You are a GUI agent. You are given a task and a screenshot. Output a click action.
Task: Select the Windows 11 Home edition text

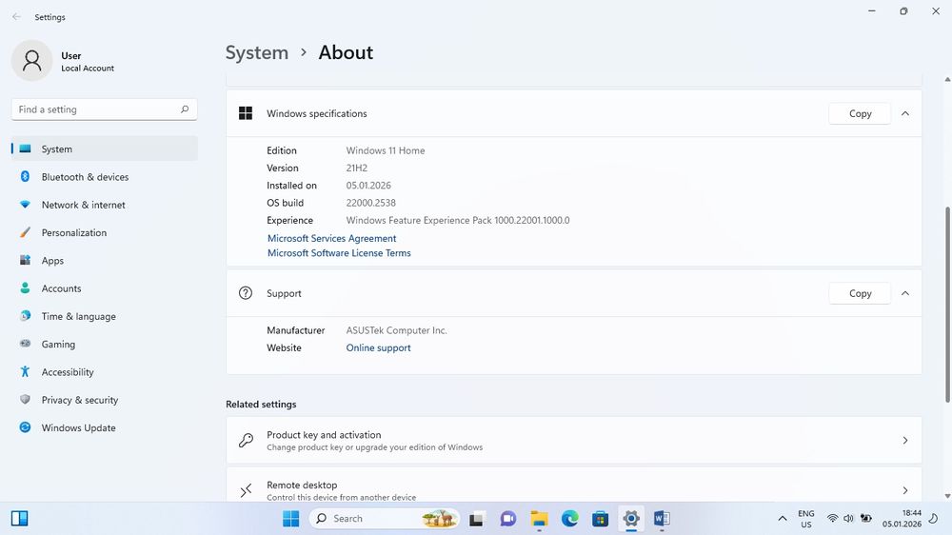pyautogui.click(x=386, y=150)
